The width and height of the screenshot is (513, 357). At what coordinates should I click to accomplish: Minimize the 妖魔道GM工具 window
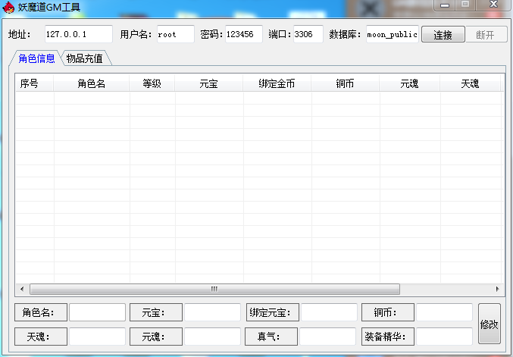point(445,5)
